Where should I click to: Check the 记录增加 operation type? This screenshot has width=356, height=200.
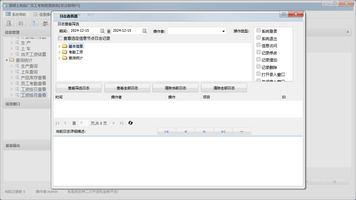tap(258, 59)
